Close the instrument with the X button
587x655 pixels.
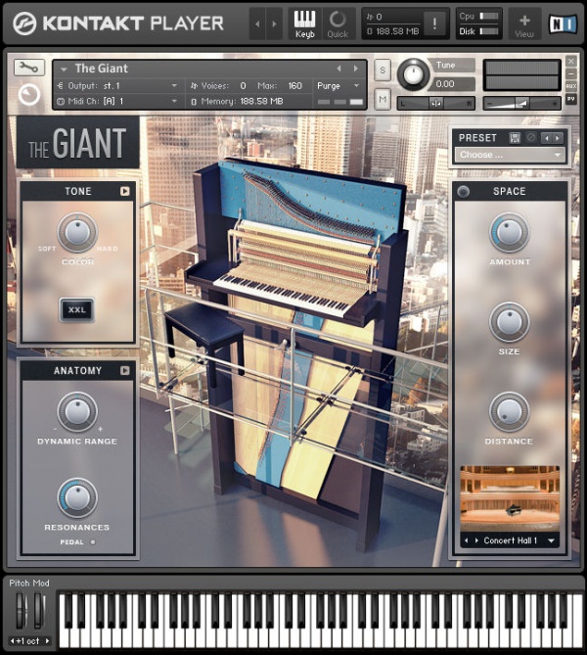click(571, 61)
